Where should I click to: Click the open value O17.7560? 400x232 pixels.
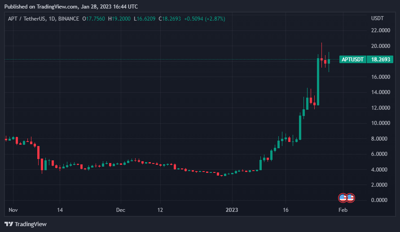tap(93, 19)
